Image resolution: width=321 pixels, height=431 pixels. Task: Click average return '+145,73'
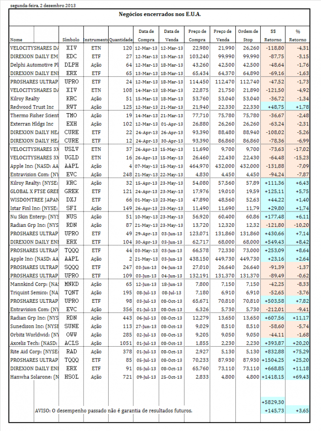click(x=275, y=410)
